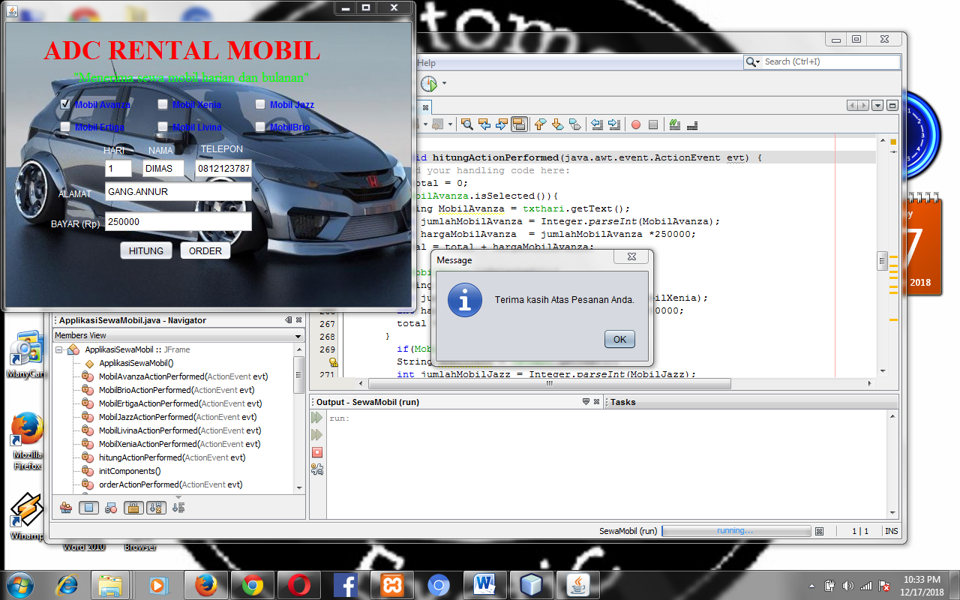The width and height of the screenshot is (960, 600).
Task: Open the document list dropdown in editor
Action: coord(877,106)
